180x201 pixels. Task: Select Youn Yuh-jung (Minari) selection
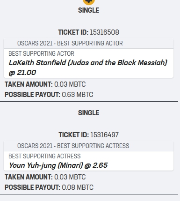click(x=46, y=165)
